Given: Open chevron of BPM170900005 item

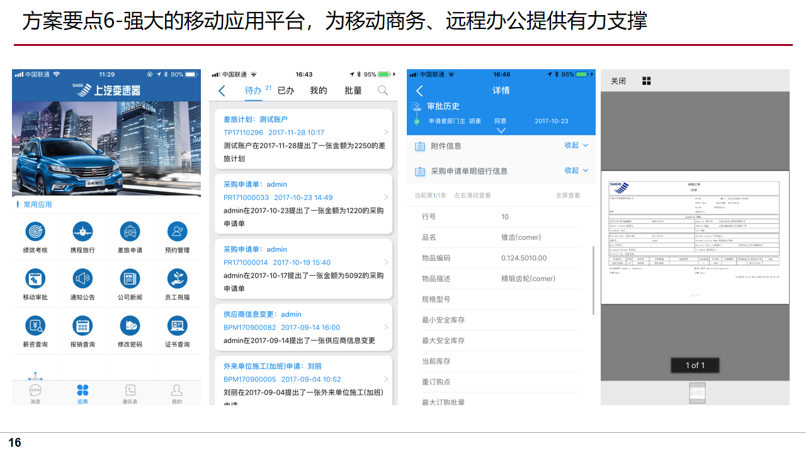Looking at the screenshot, I should pyautogui.click(x=386, y=379).
